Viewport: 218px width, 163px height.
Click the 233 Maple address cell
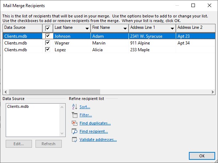pos(152,50)
